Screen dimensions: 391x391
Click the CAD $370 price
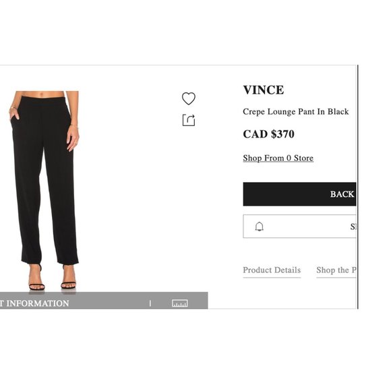tap(268, 134)
